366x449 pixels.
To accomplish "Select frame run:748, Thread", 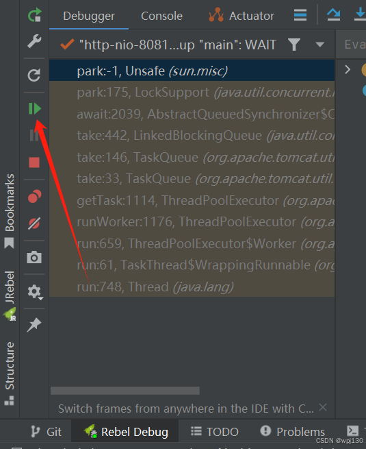I will point(192,287).
